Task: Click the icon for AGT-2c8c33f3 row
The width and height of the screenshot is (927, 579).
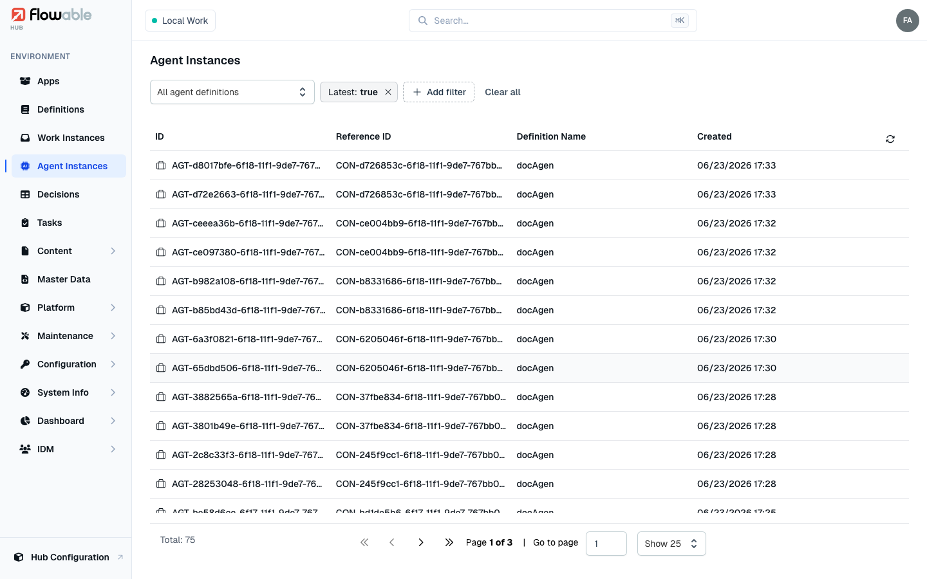Action: tap(161, 455)
